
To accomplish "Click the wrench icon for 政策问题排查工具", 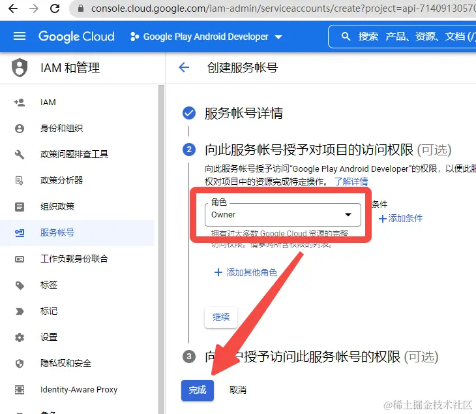I will click(x=20, y=155).
